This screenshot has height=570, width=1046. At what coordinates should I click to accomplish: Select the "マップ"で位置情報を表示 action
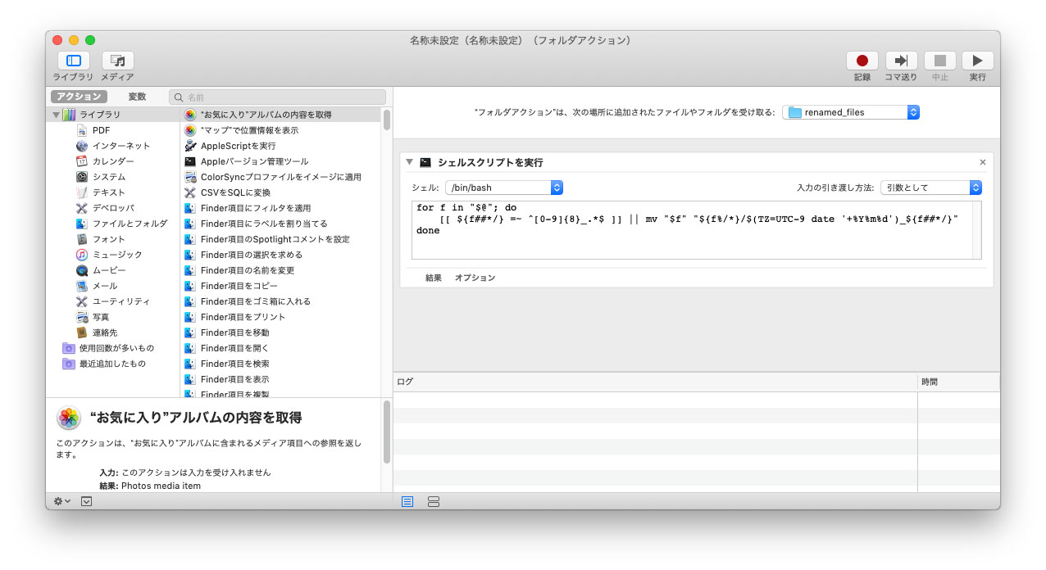[280, 130]
